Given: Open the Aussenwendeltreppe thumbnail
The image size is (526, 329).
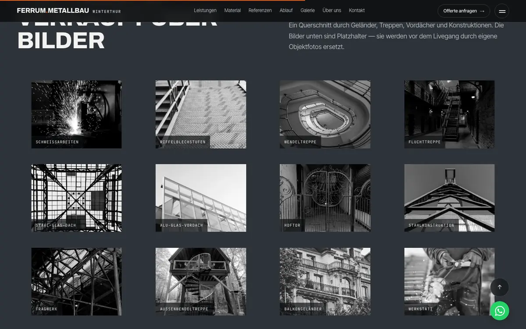Looking at the screenshot, I should (201, 282).
